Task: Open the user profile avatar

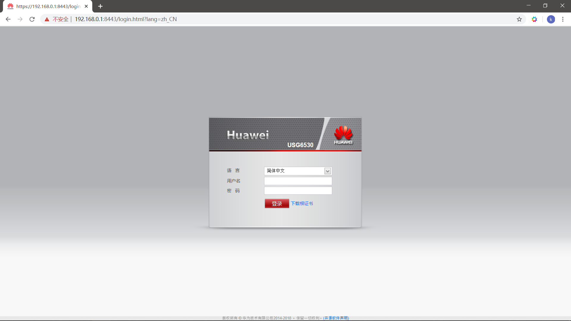Action: (551, 19)
